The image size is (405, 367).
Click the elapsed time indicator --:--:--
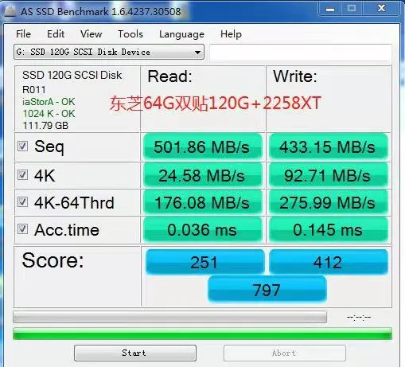point(359,317)
